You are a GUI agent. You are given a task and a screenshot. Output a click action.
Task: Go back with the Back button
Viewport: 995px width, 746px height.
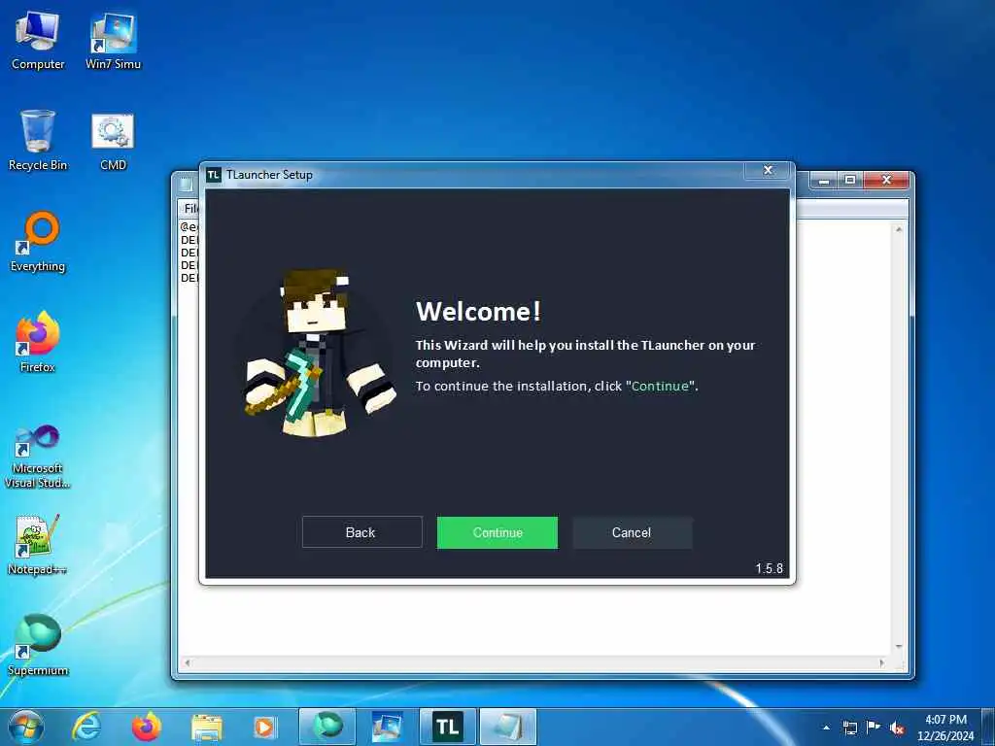pyautogui.click(x=361, y=532)
